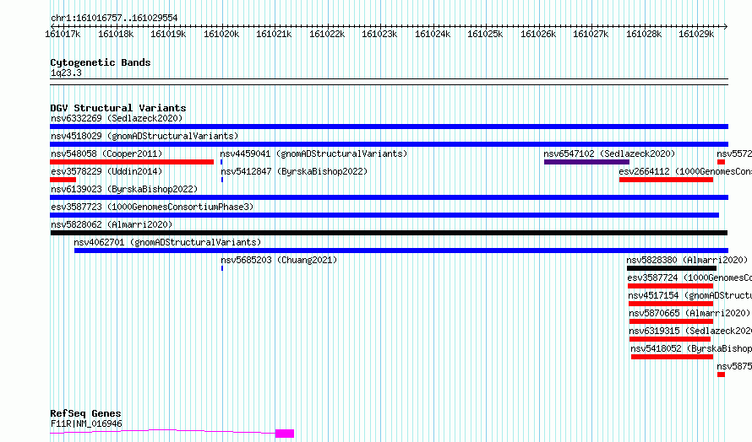Select the nsv6332269 blue variant bar
The width and height of the screenshot is (752, 442).
[389, 127]
